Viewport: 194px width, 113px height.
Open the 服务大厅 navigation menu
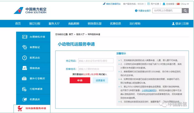point(54,23)
